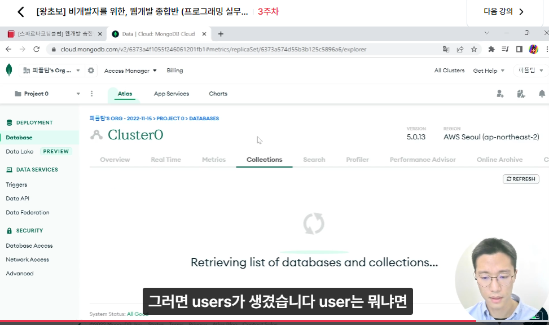549x325 pixels.
Task: Open Triggers in sidebar
Action: 16,185
